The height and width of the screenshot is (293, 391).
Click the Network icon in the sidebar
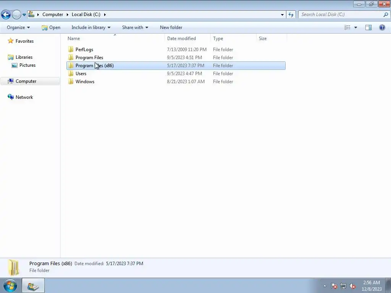tap(10, 97)
